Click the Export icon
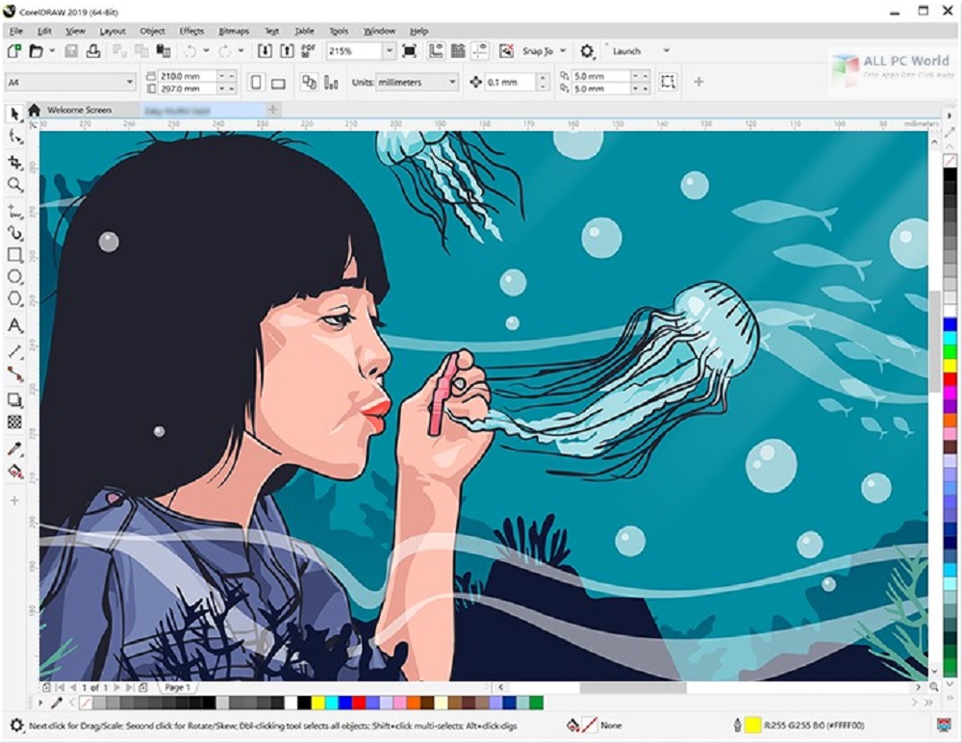The image size is (962, 743). 287,51
